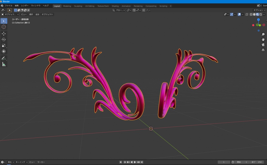Click the pan view hand icon

pyautogui.click(x=263, y=39)
